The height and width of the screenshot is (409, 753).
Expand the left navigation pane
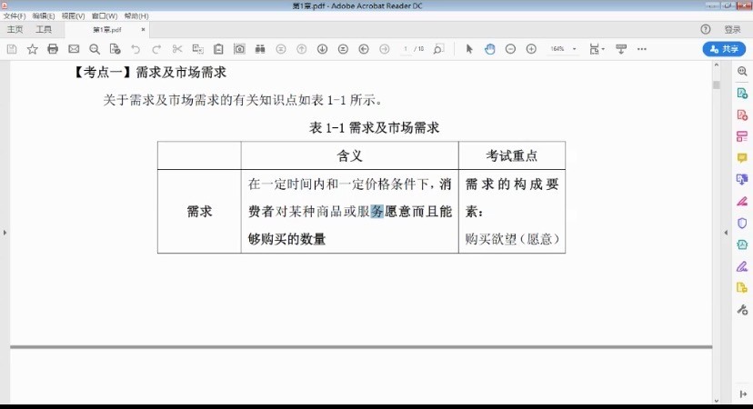(5, 234)
